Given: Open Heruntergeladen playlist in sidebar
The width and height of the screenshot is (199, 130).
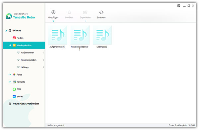Looking at the screenshot, I should coord(29,60).
